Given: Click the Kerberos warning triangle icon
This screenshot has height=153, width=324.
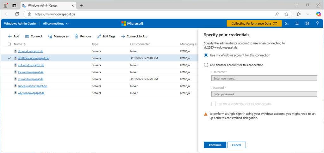Looking at the screenshot, I should 206,114.
